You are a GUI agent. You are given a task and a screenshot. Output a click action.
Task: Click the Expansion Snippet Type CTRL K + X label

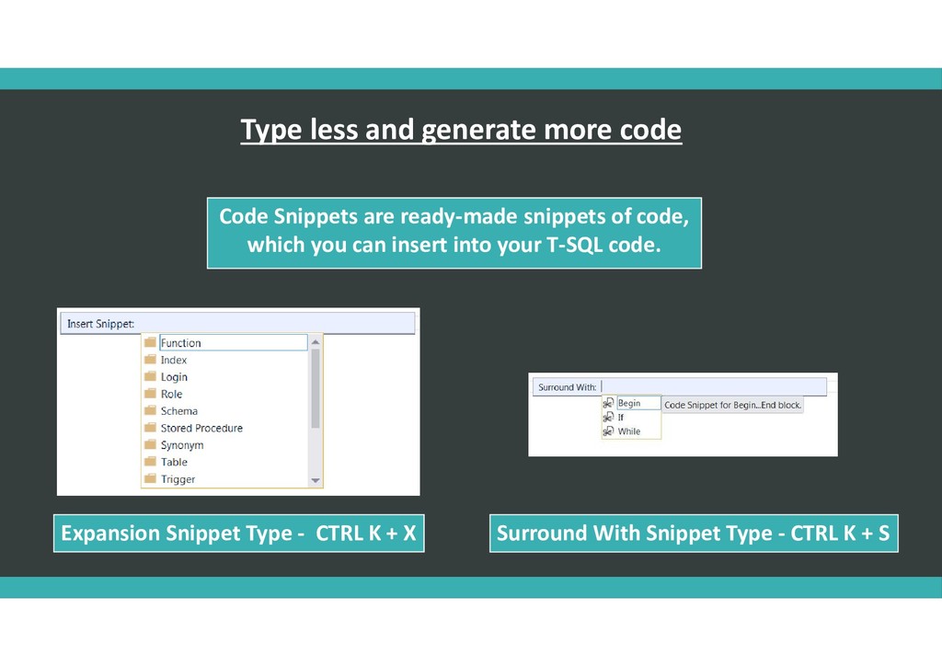click(239, 534)
